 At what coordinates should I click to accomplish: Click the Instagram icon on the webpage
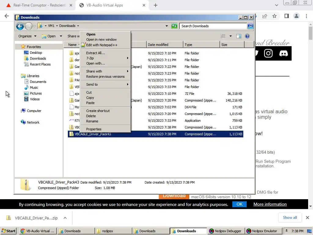[x=268, y=53]
